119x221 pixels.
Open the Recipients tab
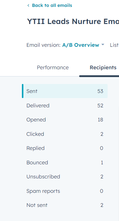(x=103, y=67)
